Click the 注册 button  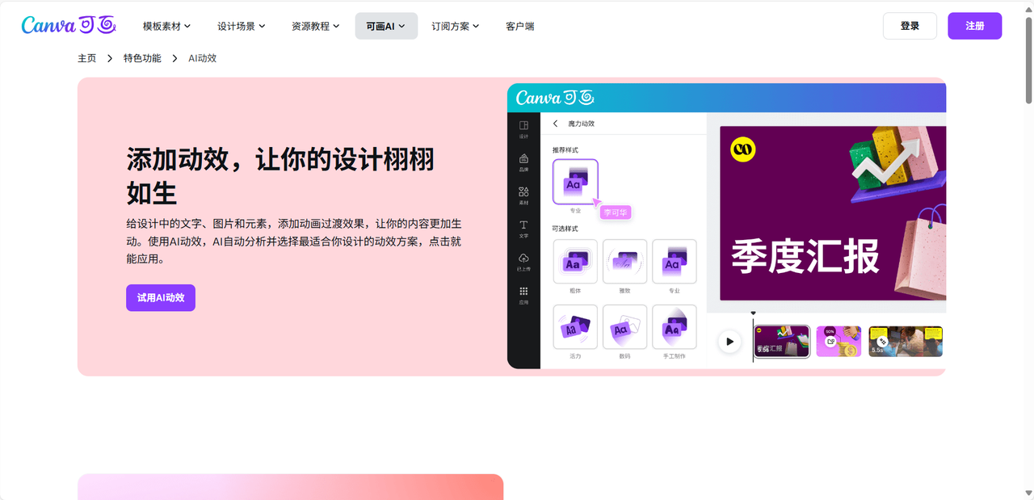click(x=975, y=26)
